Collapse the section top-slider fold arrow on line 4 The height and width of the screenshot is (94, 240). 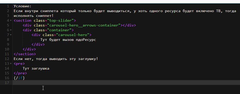[11, 21]
